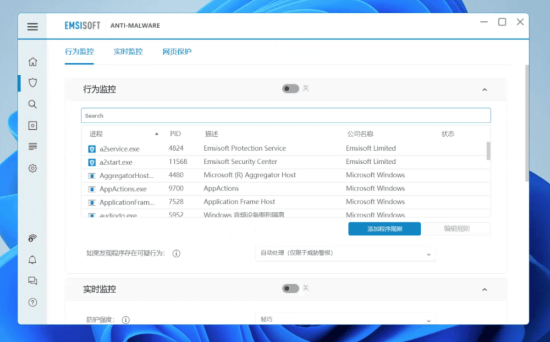Click Emsisoft Limited in a2service.exe row
This screenshot has width=550, height=342.
pos(371,148)
